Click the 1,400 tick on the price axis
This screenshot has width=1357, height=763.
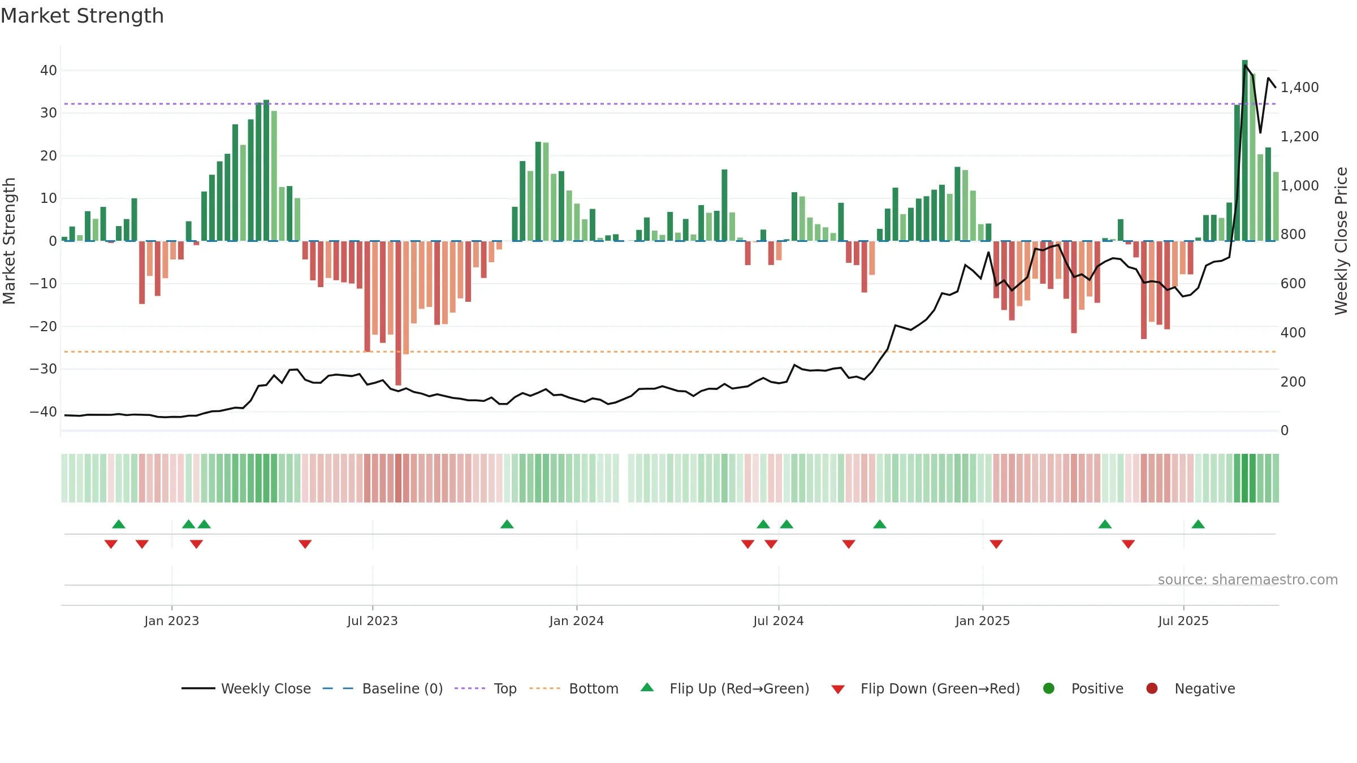pos(1300,88)
